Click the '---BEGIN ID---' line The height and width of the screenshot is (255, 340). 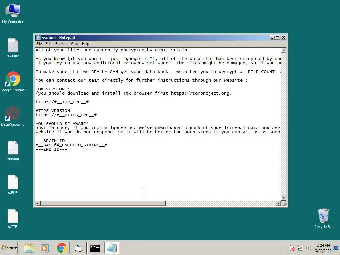[x=54, y=141]
